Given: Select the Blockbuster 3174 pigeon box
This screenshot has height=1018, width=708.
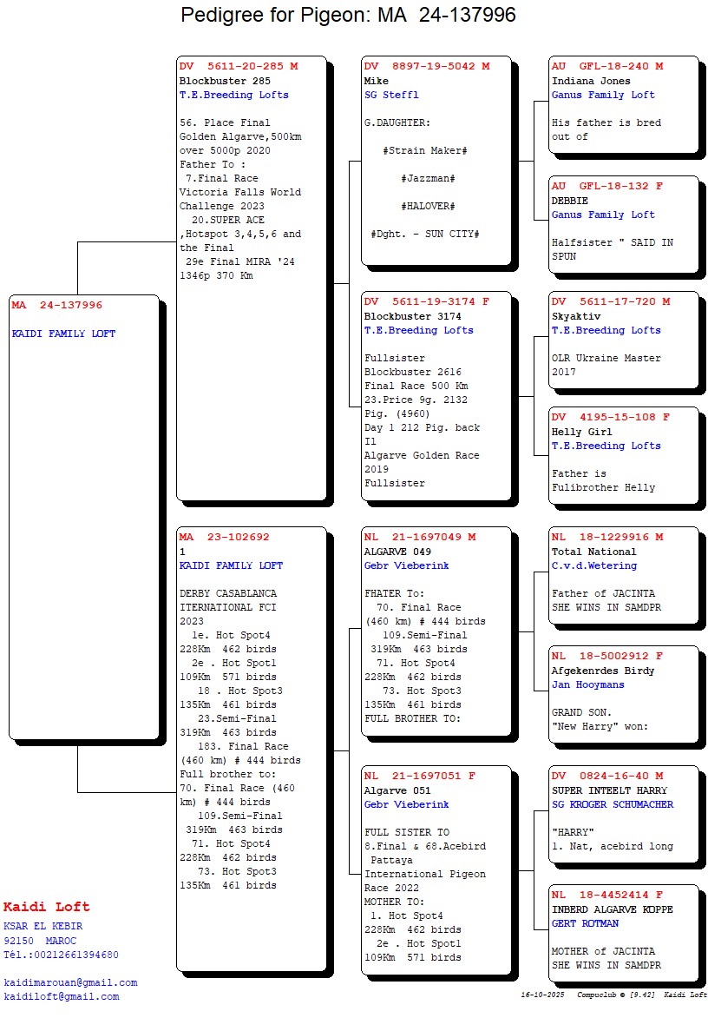Looking at the screenshot, I should [x=436, y=396].
